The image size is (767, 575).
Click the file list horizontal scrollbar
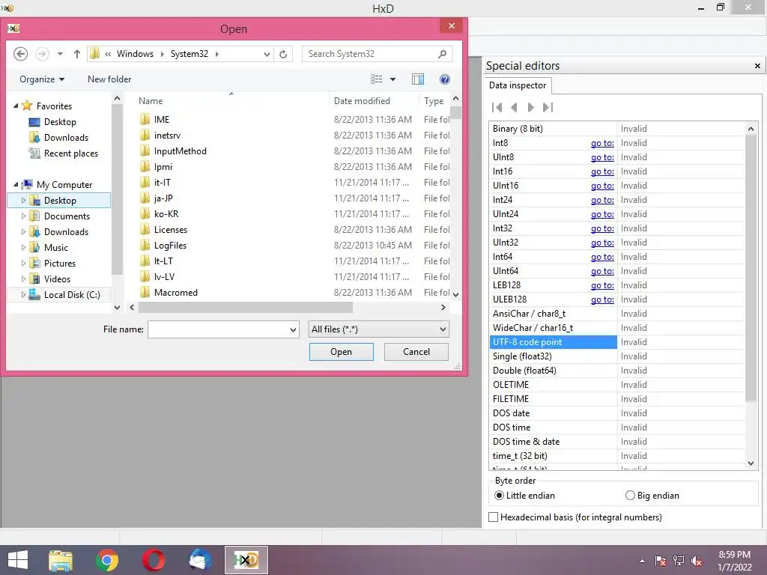[x=245, y=308]
